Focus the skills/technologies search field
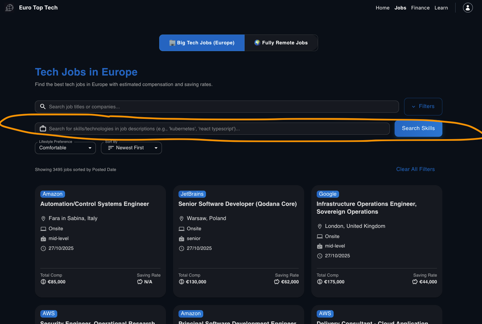This screenshot has width=482, height=324. (212, 129)
